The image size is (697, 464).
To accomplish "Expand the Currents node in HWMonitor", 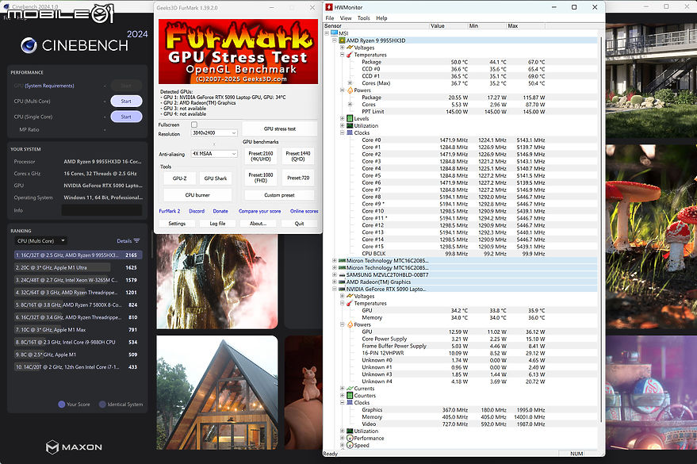I will [x=343, y=389].
